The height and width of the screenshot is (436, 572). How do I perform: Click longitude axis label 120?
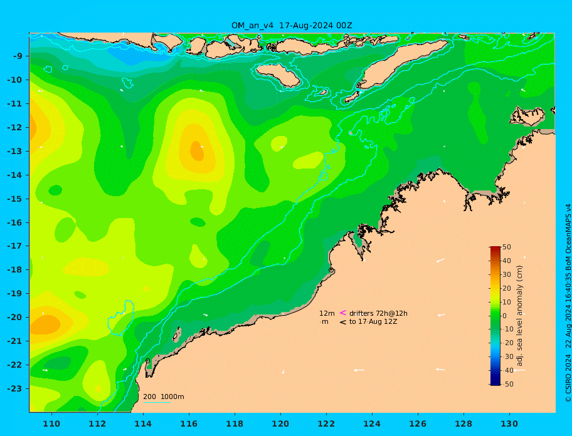point(280,424)
